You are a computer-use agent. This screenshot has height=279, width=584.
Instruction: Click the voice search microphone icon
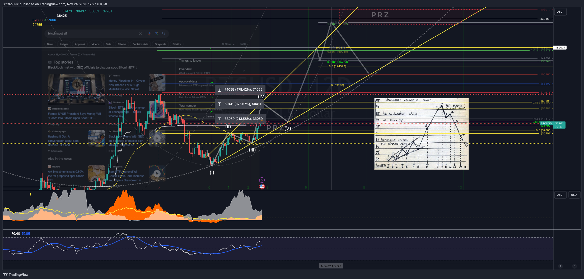click(149, 33)
